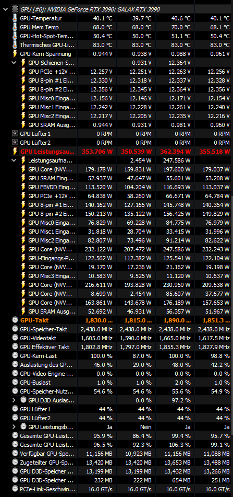This screenshot has width=233, height=497.
Task: Click the 106.3 % total GPU power value
Action: tap(180, 444)
